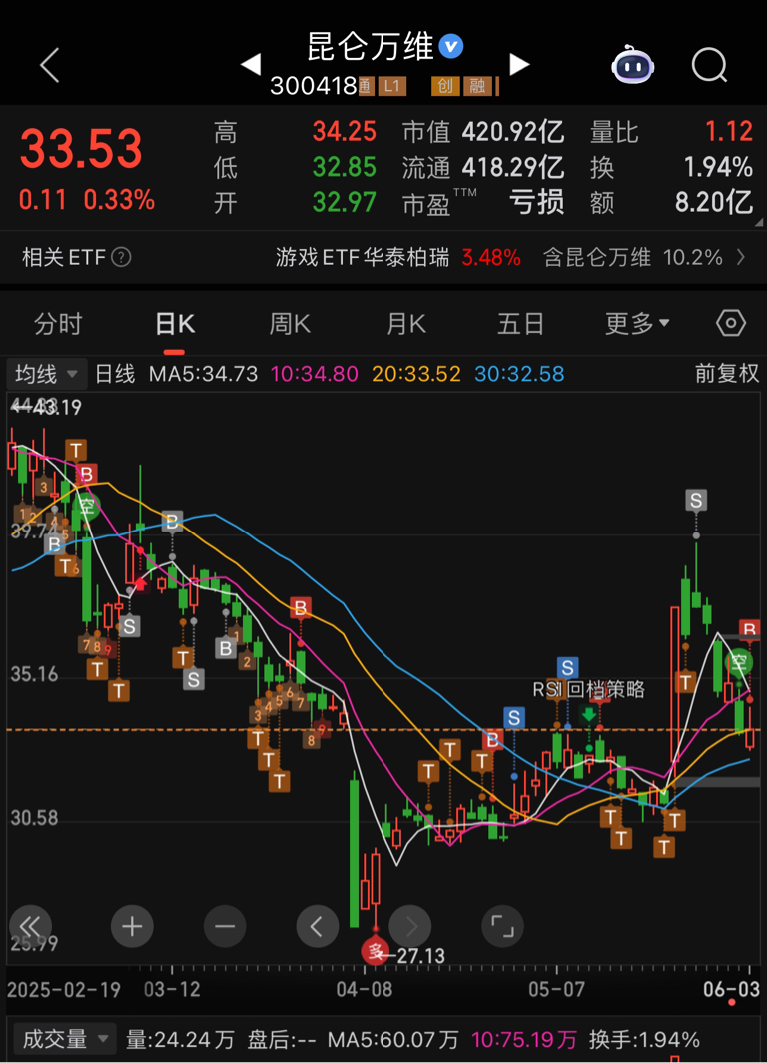Open the robot AI assistant

click(x=633, y=65)
